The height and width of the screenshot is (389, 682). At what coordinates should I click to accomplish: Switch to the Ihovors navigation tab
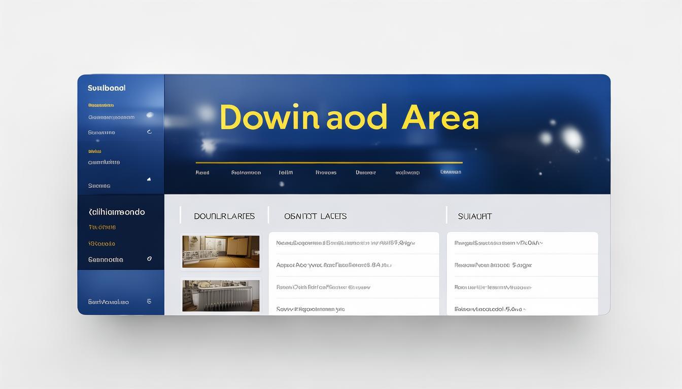coord(326,172)
